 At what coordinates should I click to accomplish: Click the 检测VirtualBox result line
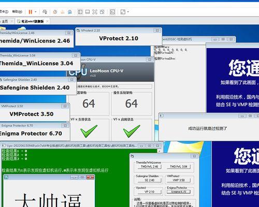(165, 58)
